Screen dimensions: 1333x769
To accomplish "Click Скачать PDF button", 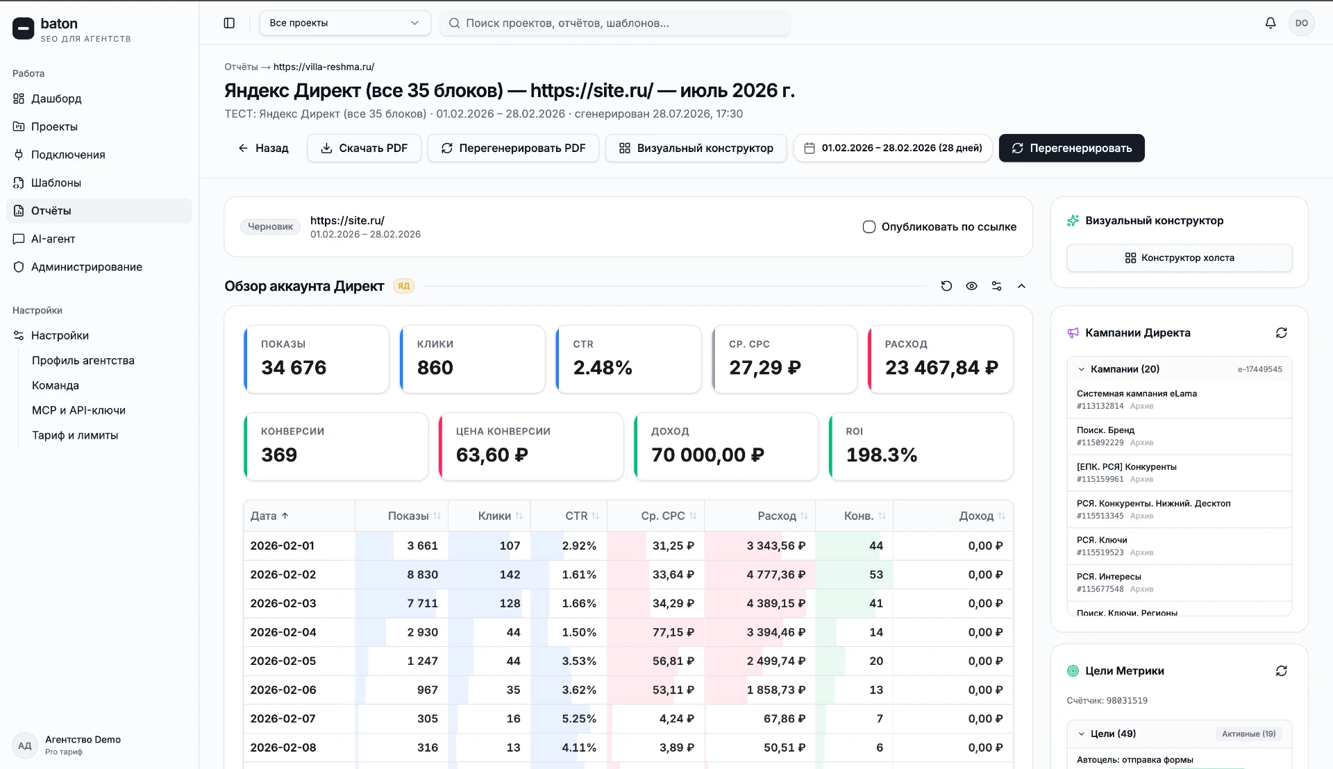I will pos(364,148).
